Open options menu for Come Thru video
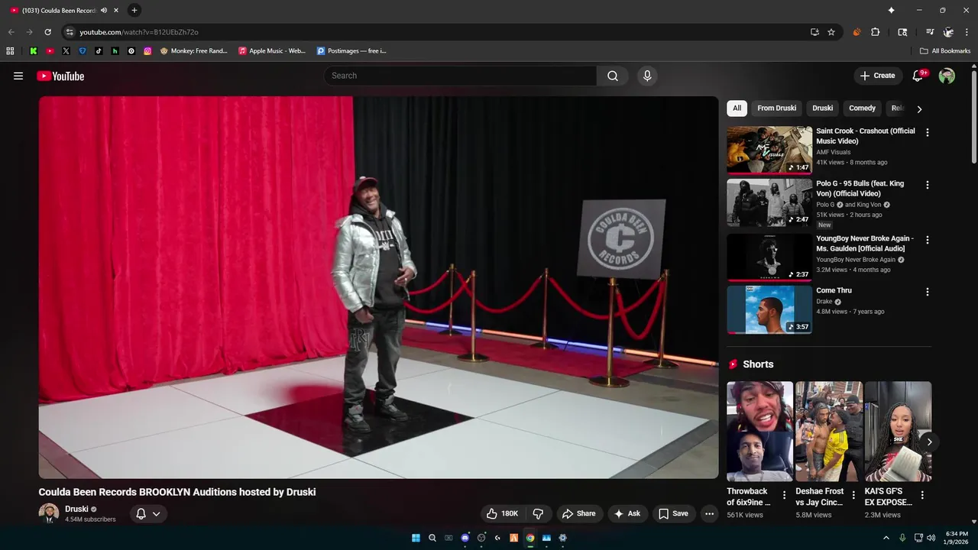This screenshot has height=550, width=978. (x=928, y=292)
